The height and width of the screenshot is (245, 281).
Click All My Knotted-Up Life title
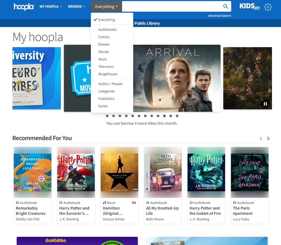coord(162,211)
